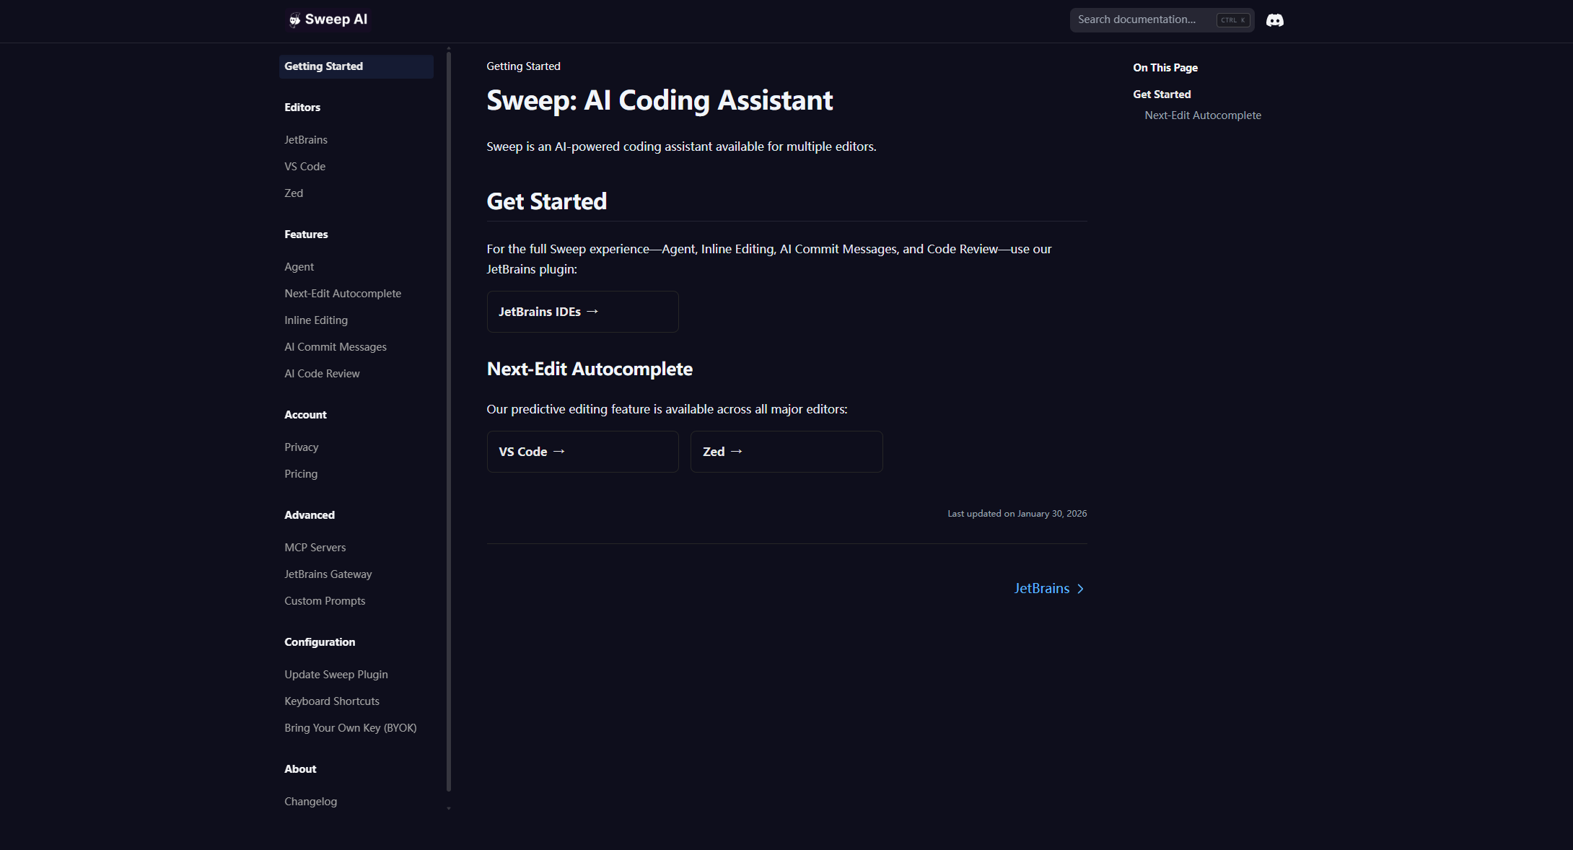Open the Changelog page
1573x850 pixels.
(x=311, y=802)
